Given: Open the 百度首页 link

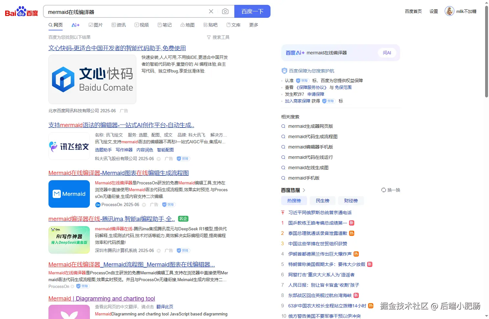Looking at the screenshot, I should pos(413,11).
